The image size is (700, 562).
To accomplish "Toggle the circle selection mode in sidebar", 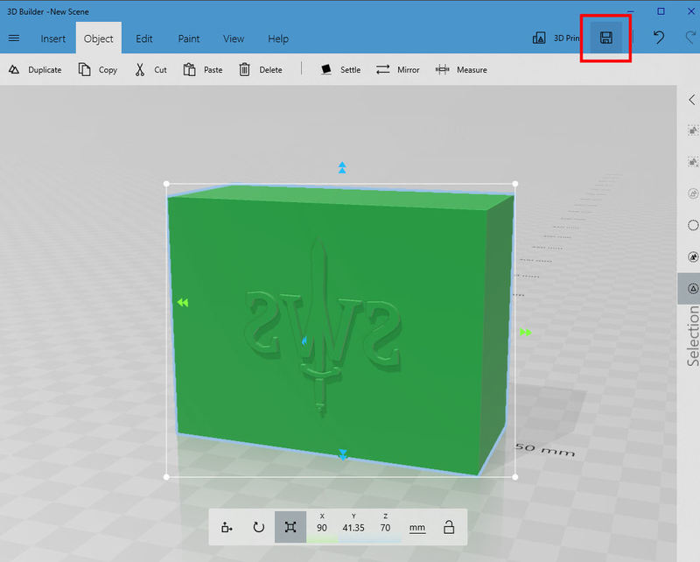I will [x=692, y=225].
